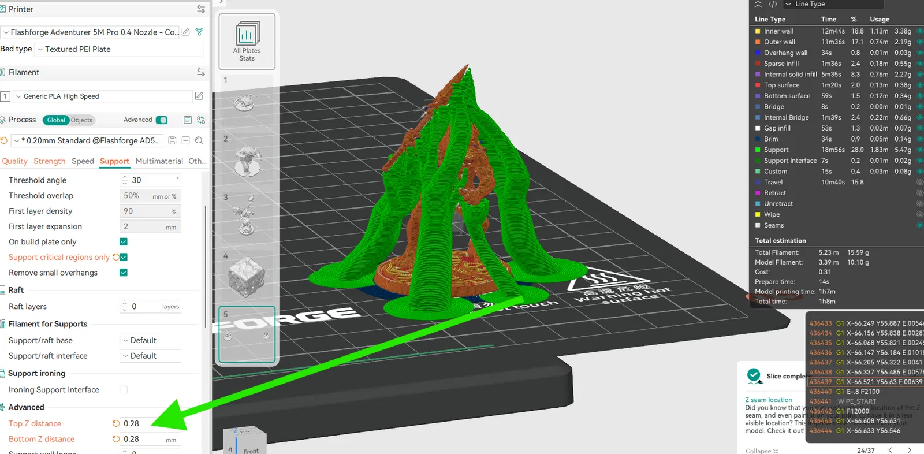Select Objects process scope

(81, 120)
